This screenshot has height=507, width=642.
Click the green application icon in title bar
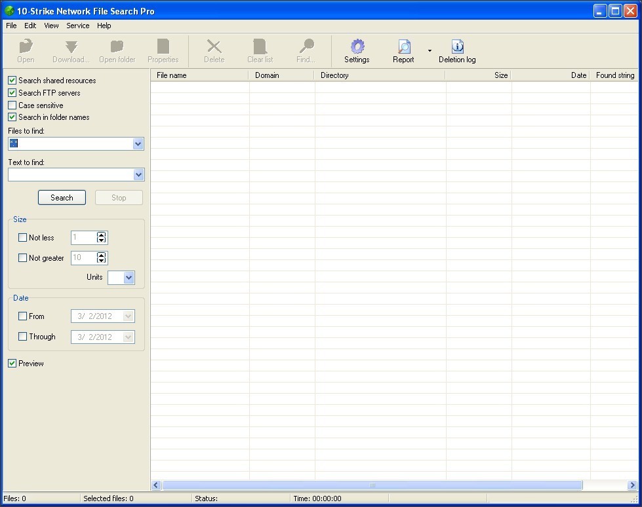(9, 10)
